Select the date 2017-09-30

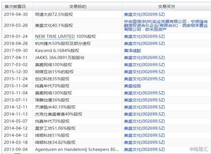coord(16,51)
